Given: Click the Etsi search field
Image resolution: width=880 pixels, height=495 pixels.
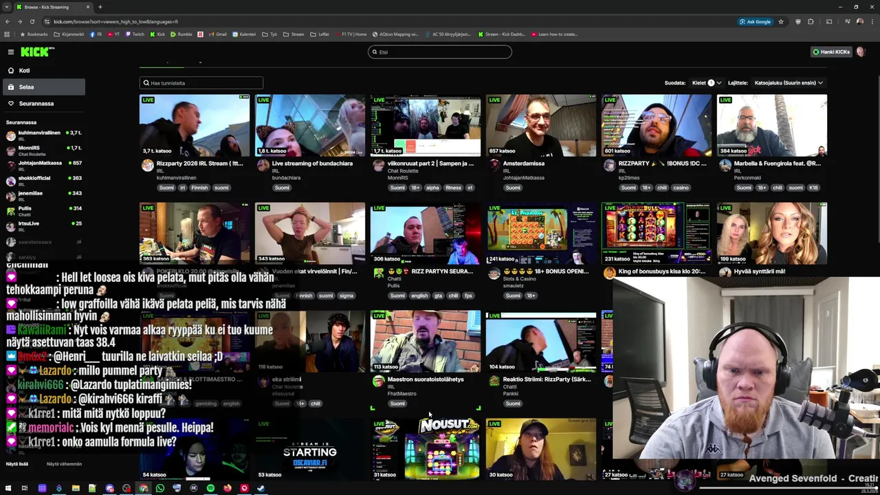Looking at the screenshot, I should point(440,52).
